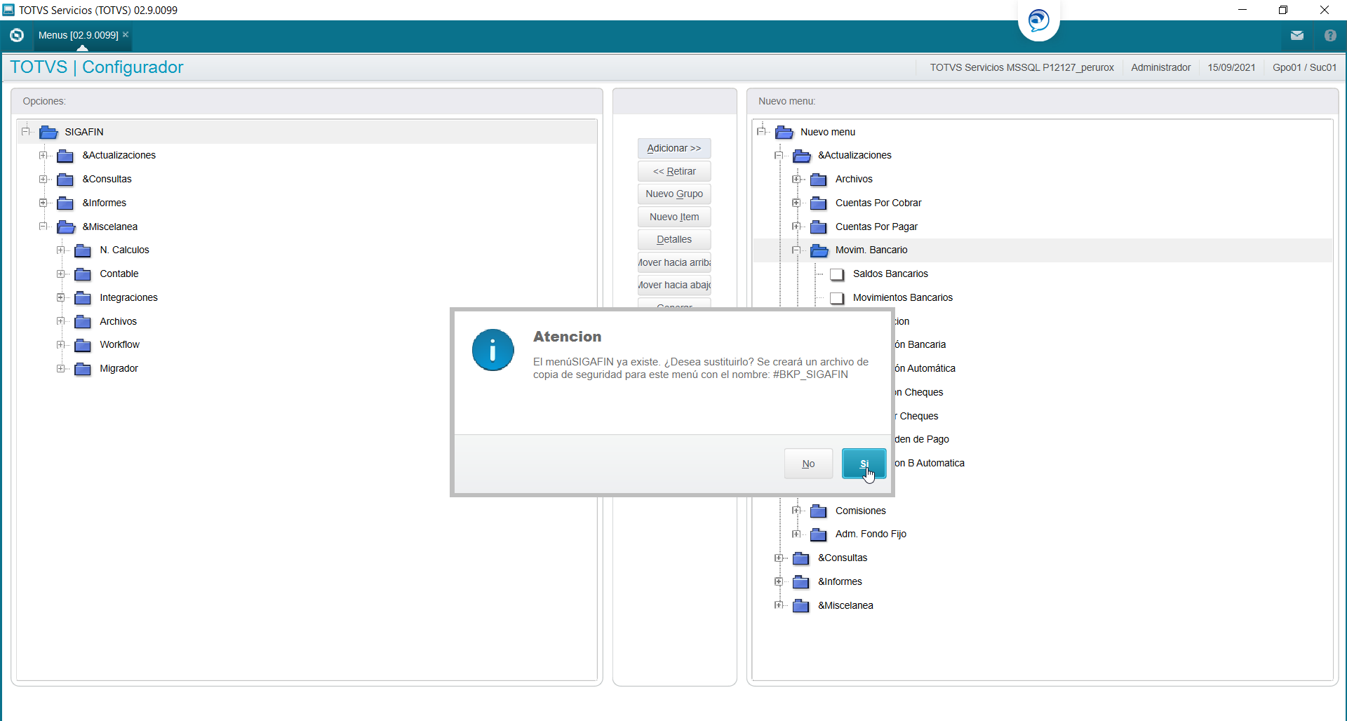The width and height of the screenshot is (1347, 721).
Task: Select the Cuentas Por Pagar folder icon
Action: [x=818, y=227]
